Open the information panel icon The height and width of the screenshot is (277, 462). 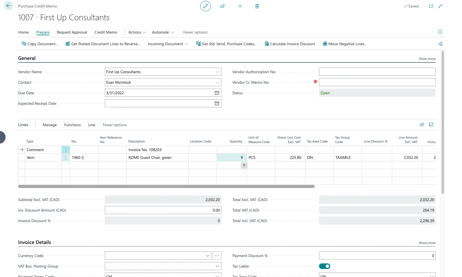[x=440, y=32]
